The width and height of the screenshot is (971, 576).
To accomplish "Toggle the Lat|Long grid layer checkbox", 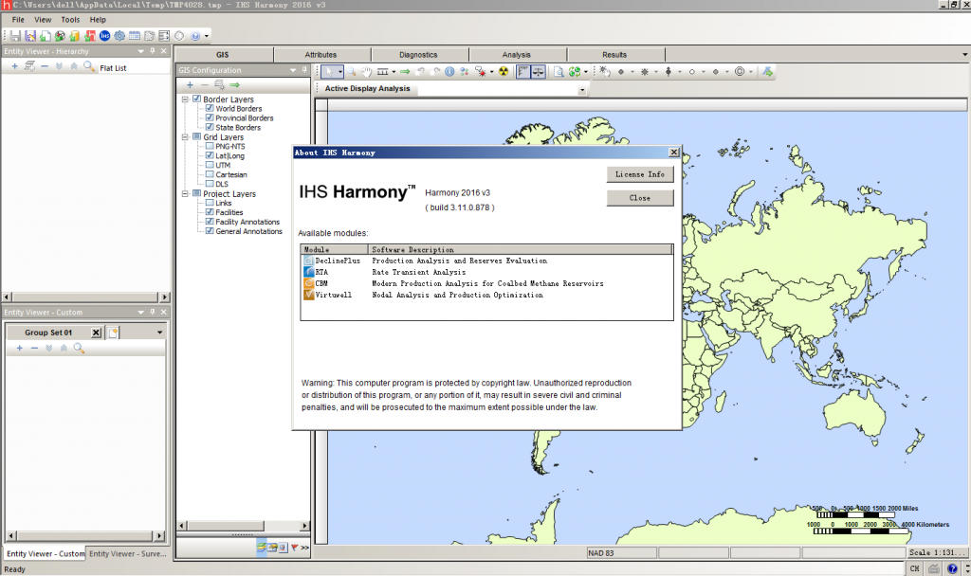I will click(210, 155).
